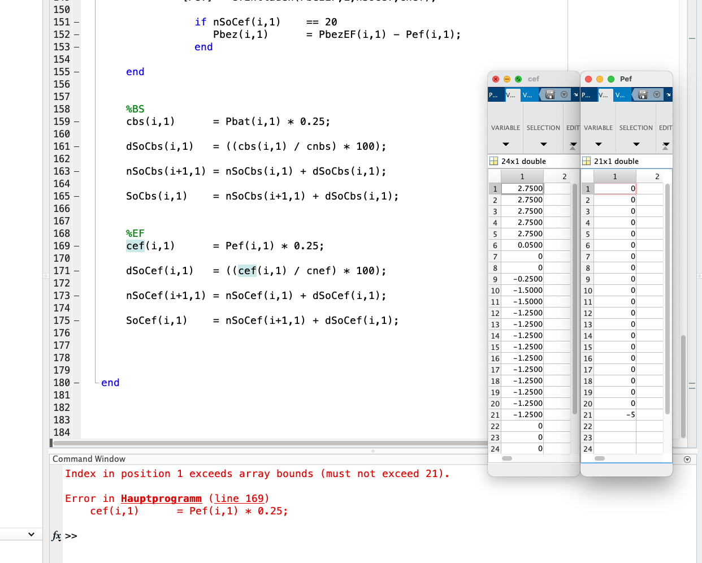Click the editor horizontal scrollbar

click(x=266, y=443)
